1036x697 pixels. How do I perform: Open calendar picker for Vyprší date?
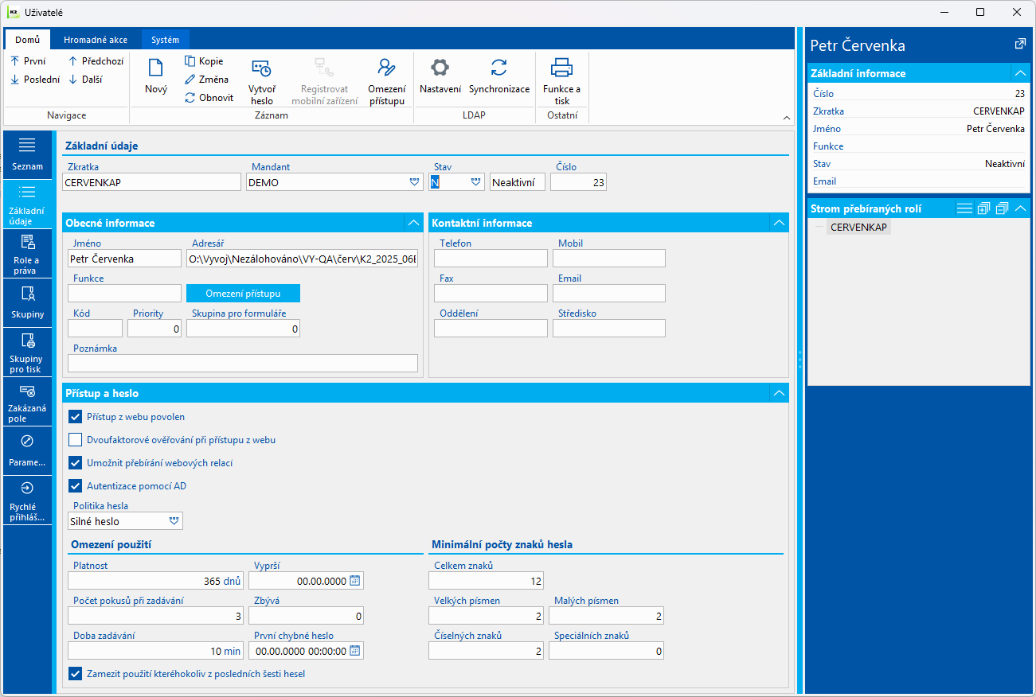coord(355,581)
